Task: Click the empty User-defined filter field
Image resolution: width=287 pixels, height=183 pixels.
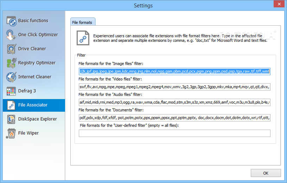Action: pos(174,133)
